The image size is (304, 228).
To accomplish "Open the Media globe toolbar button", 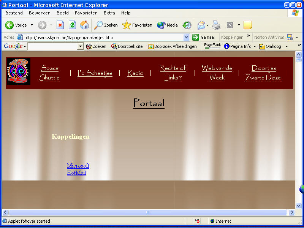I will pos(167,25).
